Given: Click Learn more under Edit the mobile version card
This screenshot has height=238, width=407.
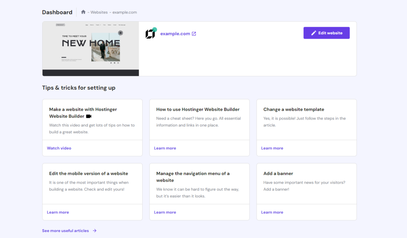Looking at the screenshot, I should point(58,212).
